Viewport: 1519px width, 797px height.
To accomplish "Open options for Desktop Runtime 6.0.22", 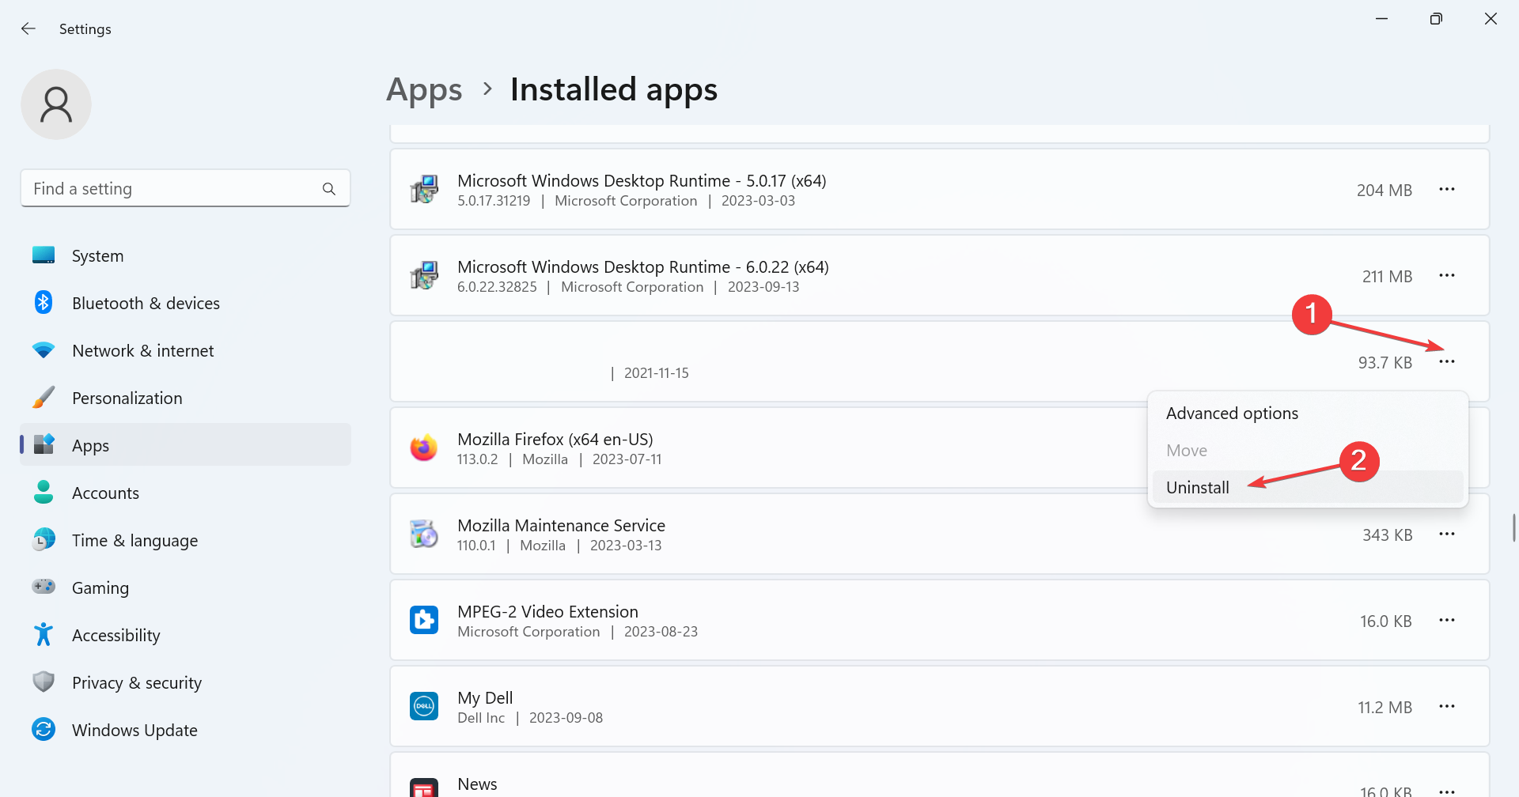I will point(1447,276).
